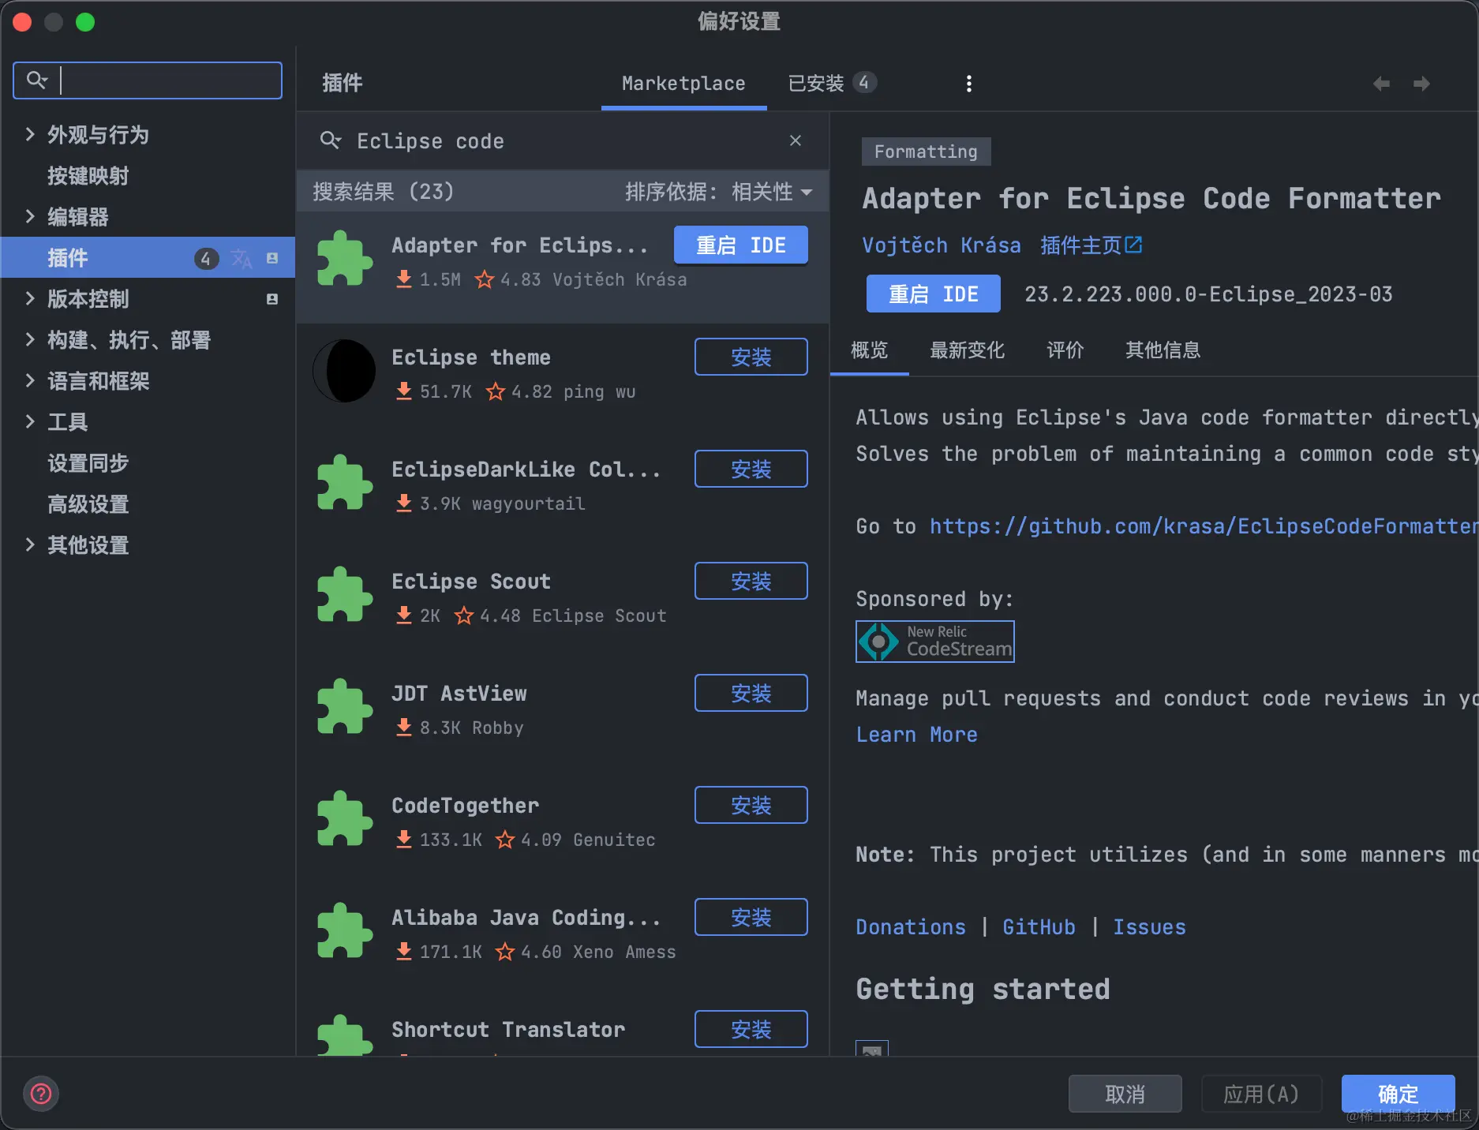Click the Eclipse theme moon icon
This screenshot has width=1479, height=1130.
click(x=344, y=371)
